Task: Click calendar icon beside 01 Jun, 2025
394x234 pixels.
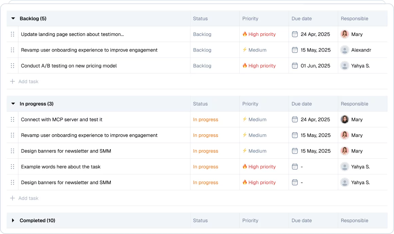Action: [295, 66]
